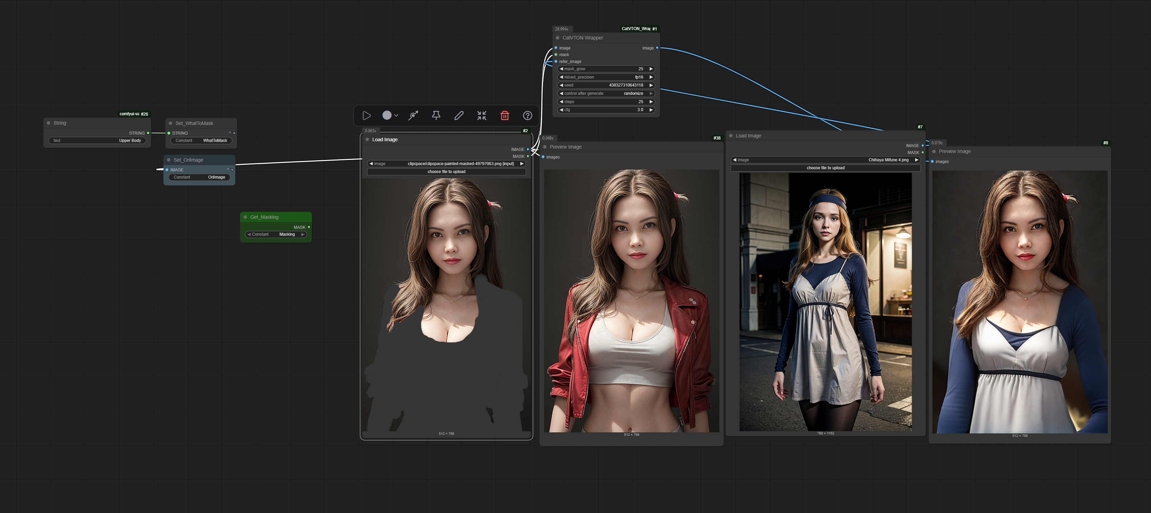
Task: Open Chihaya Mifune 4.png image selector
Action: pyautogui.click(x=825, y=160)
